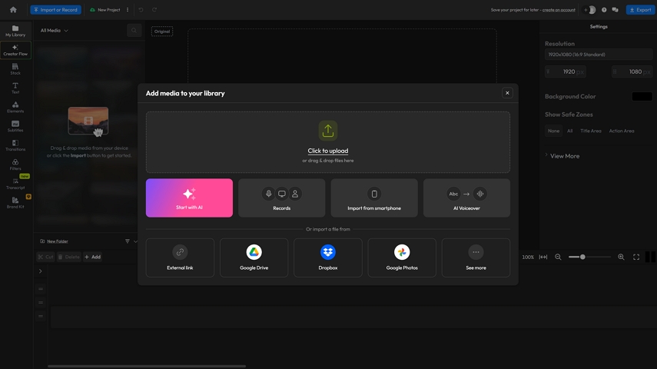Click See more import sources
The image size is (657, 369).
[476, 258]
